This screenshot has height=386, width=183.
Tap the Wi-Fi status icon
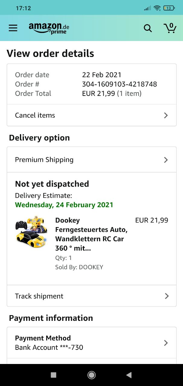(157, 8)
